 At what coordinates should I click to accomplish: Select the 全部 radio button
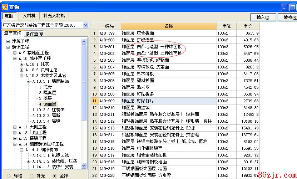point(54,176)
